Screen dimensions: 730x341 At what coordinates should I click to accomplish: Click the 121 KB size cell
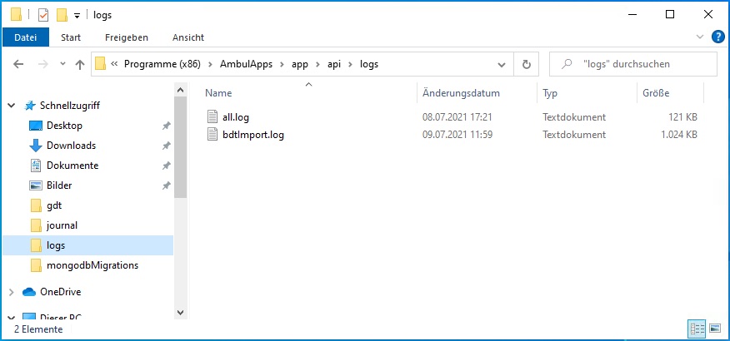tap(682, 117)
